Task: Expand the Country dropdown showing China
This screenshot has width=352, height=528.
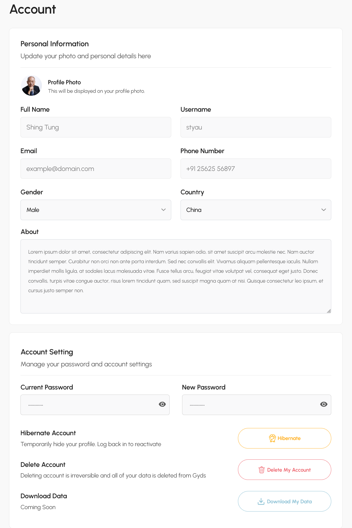Action: 255,210
